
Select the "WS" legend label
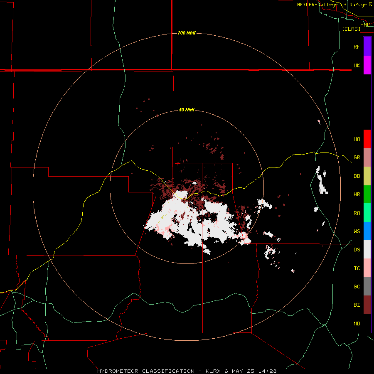click(x=357, y=231)
